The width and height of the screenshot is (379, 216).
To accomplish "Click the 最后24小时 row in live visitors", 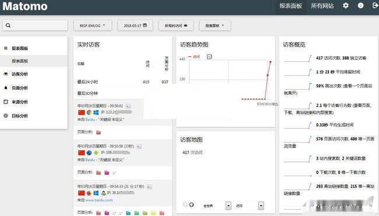I will (123, 82).
